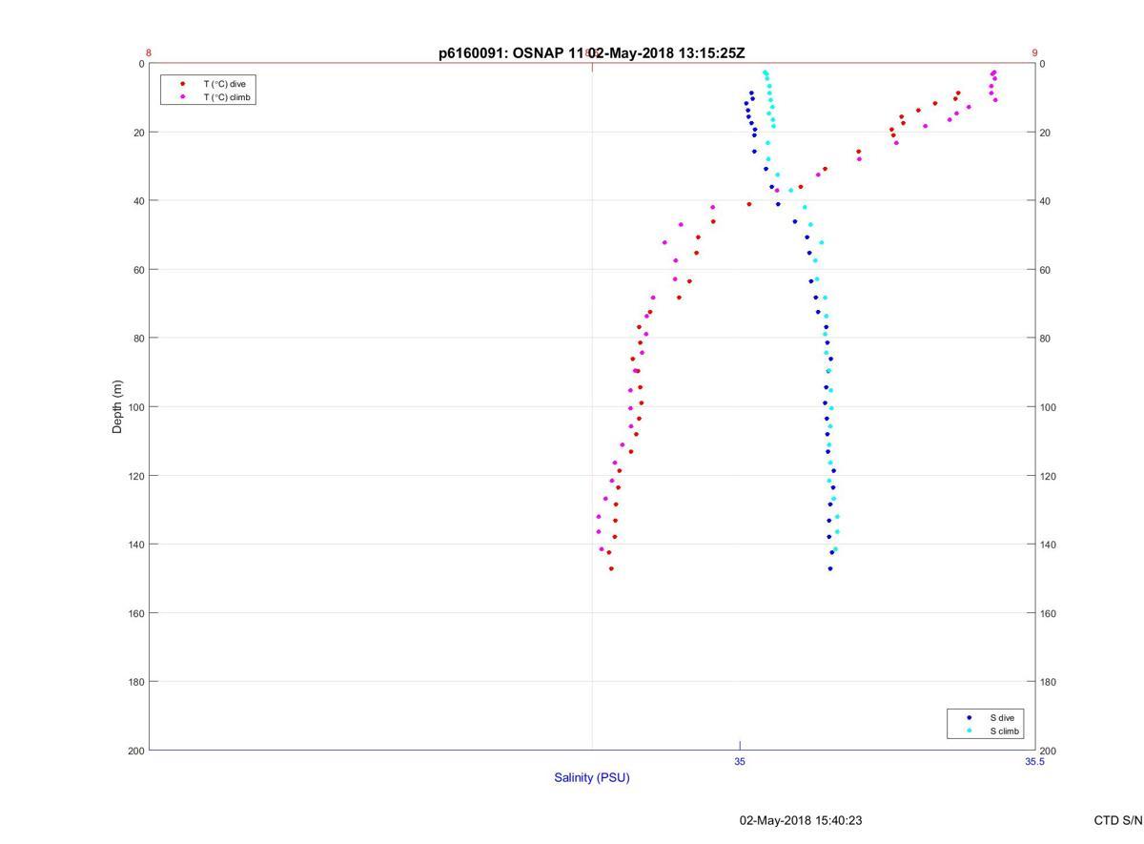Click the '120' tick on left depth axis
Screen dimensions: 1144x844
[x=135, y=476]
